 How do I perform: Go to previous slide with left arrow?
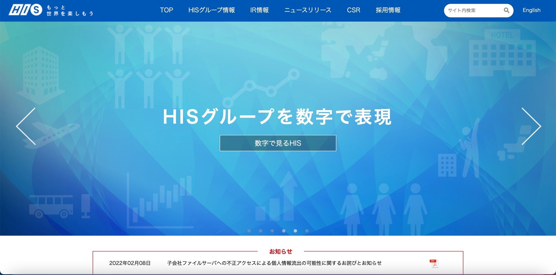[x=26, y=126]
